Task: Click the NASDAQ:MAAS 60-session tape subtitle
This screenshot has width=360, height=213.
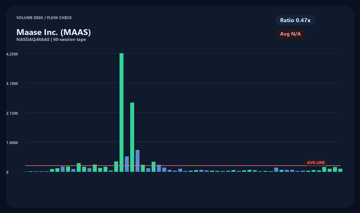Action: click(x=51, y=40)
